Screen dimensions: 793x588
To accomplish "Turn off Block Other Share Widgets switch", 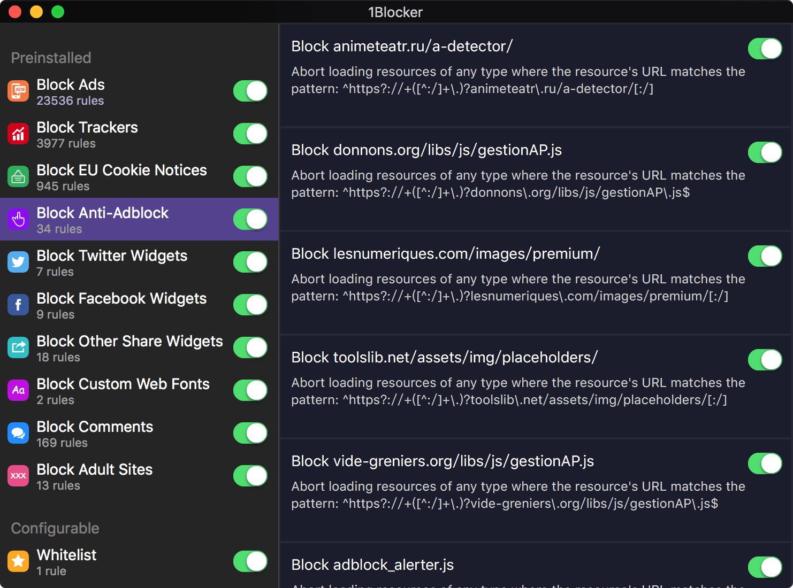I will [x=250, y=347].
